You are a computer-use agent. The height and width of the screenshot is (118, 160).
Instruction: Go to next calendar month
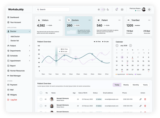(x=131, y=46)
